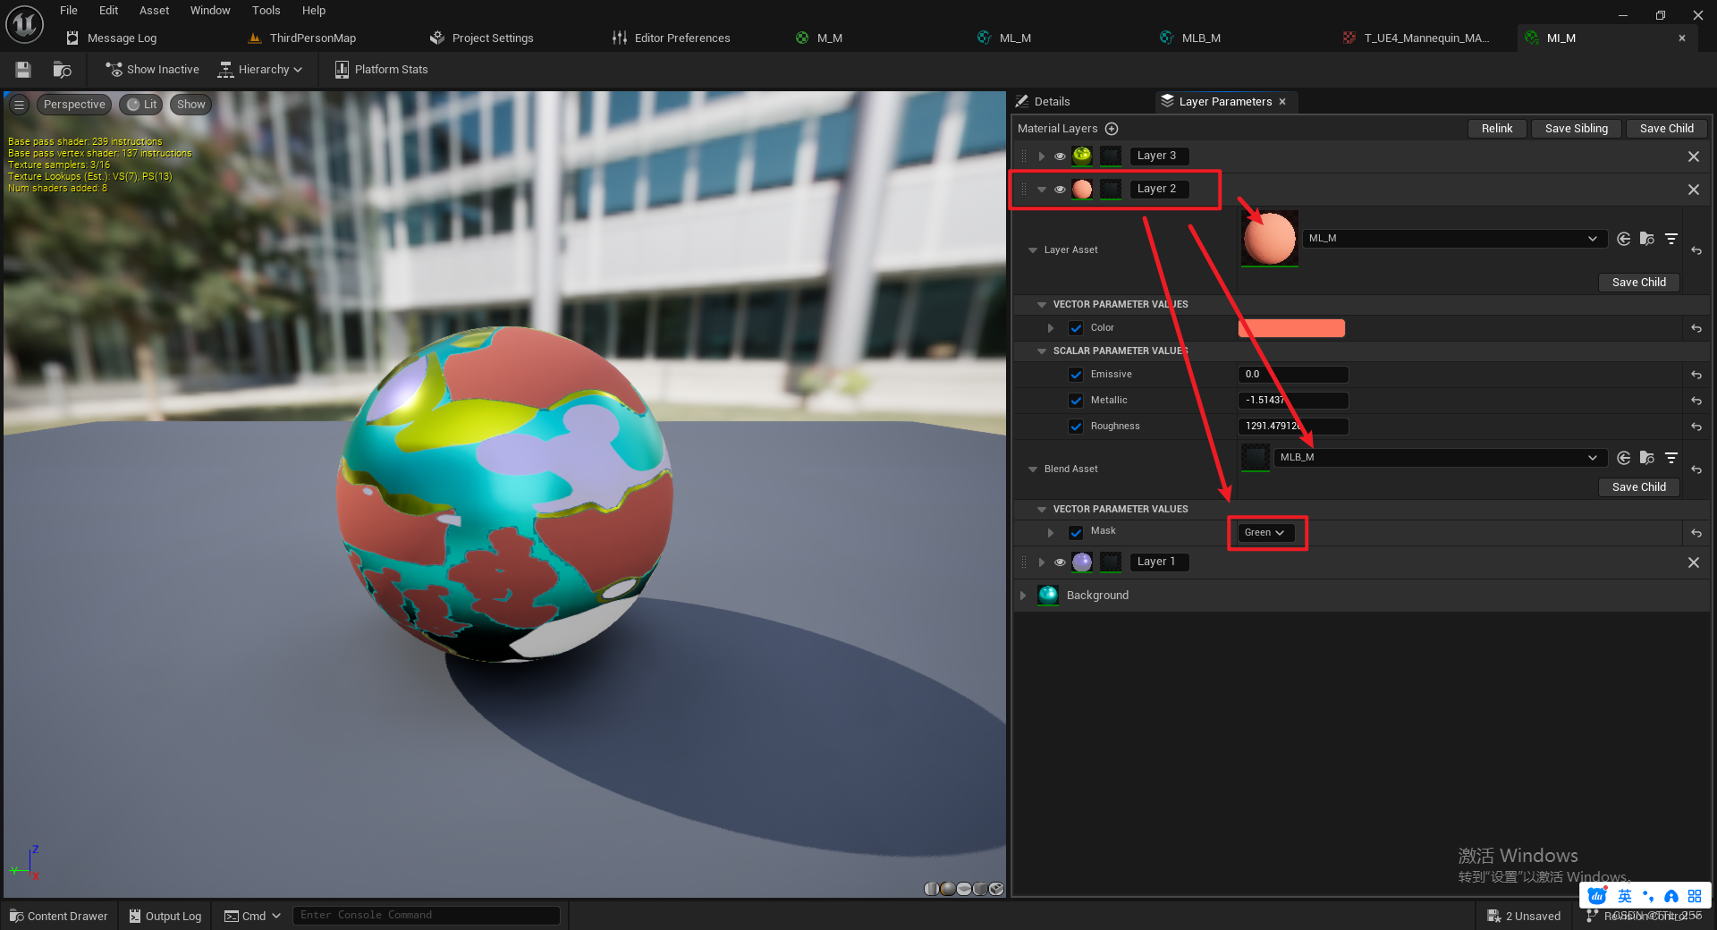Toggle visibility eye of Layer 1

click(x=1060, y=562)
